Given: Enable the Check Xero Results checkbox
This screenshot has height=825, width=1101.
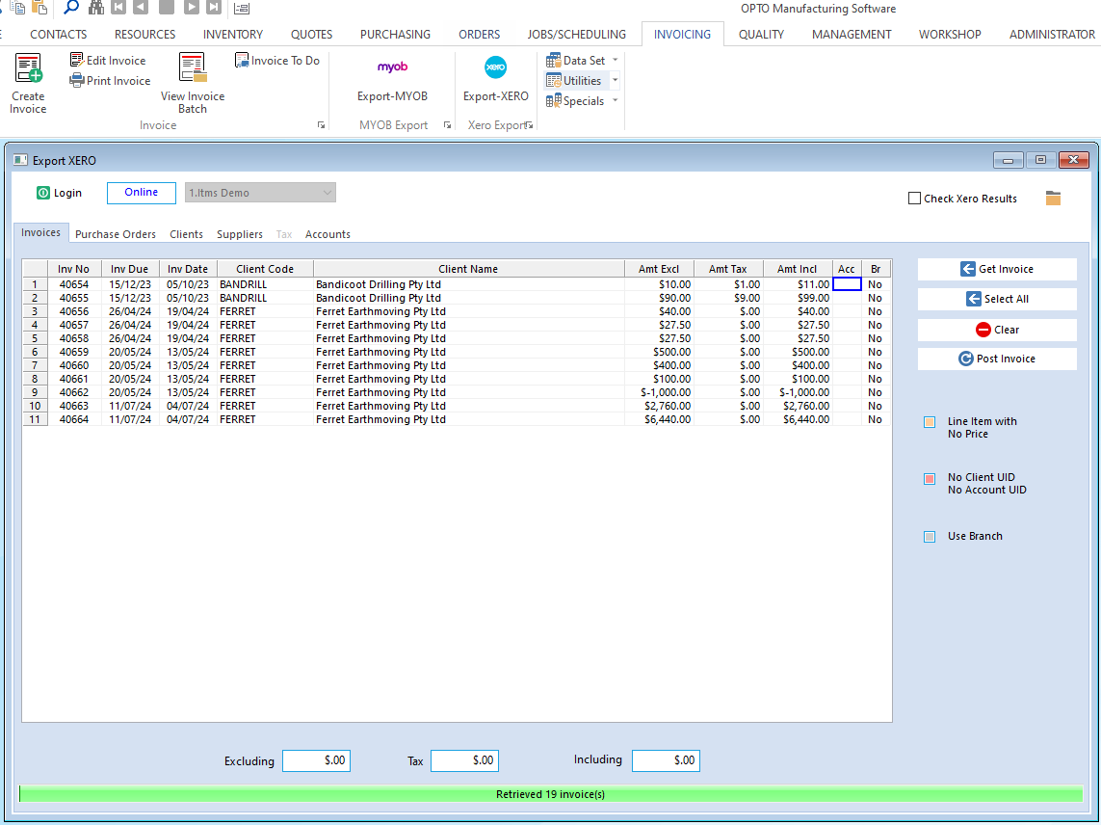Looking at the screenshot, I should click(x=914, y=199).
